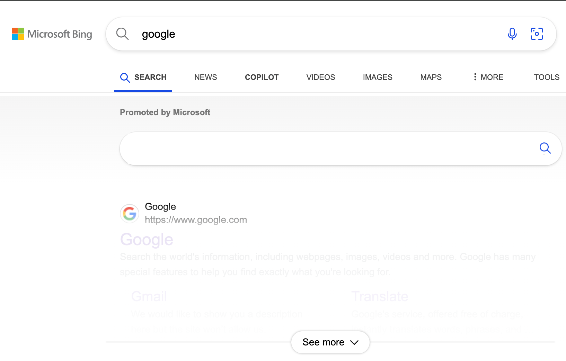Image resolution: width=566 pixels, height=361 pixels.
Task: Open the MORE dropdown menu
Action: [492, 77]
